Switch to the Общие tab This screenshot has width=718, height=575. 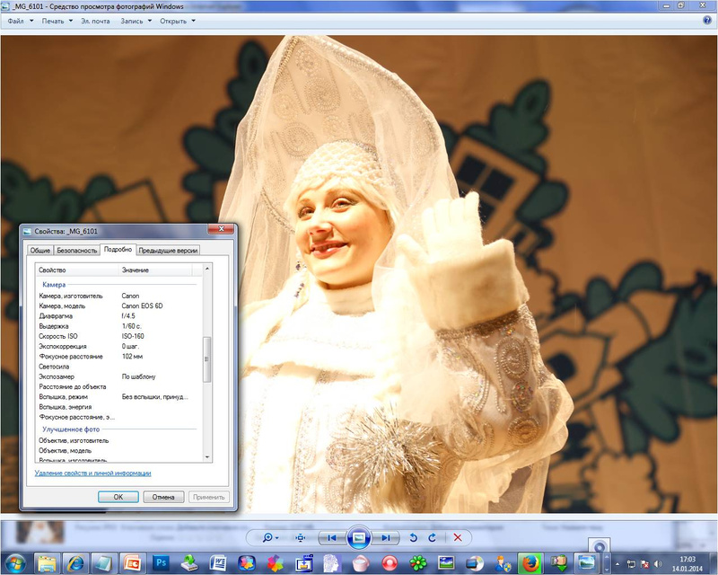[39, 251]
